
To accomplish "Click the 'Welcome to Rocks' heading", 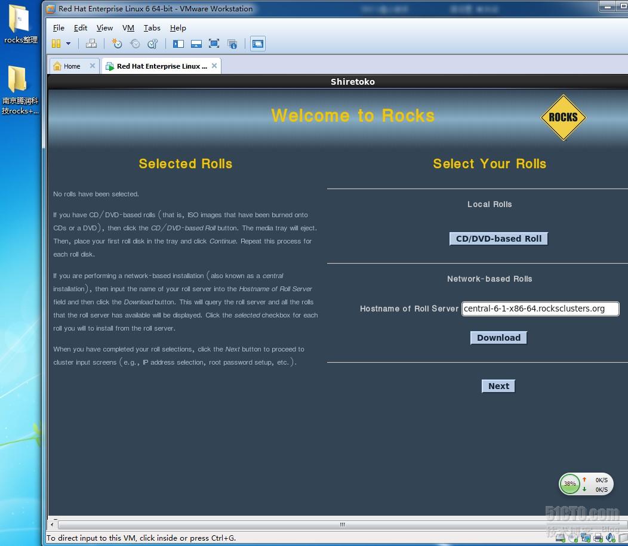I will (352, 116).
